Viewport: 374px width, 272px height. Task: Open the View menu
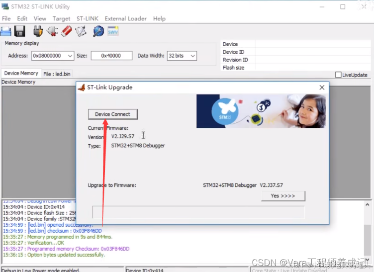tap(40, 18)
